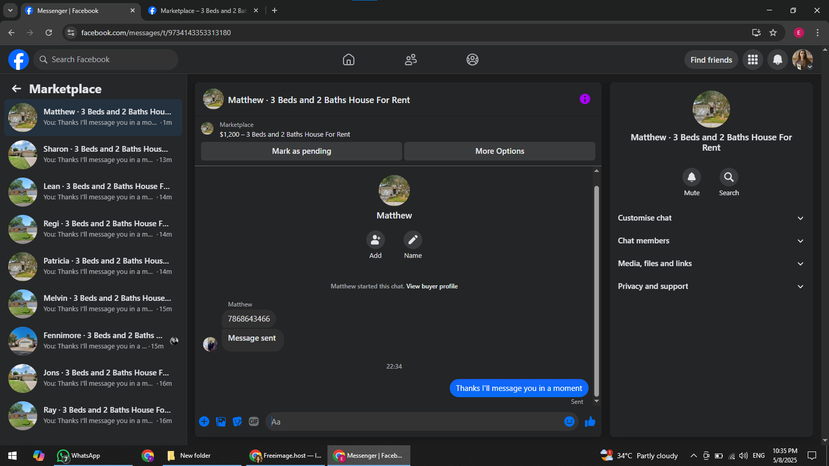Open weather widget in taskbar

639,456
